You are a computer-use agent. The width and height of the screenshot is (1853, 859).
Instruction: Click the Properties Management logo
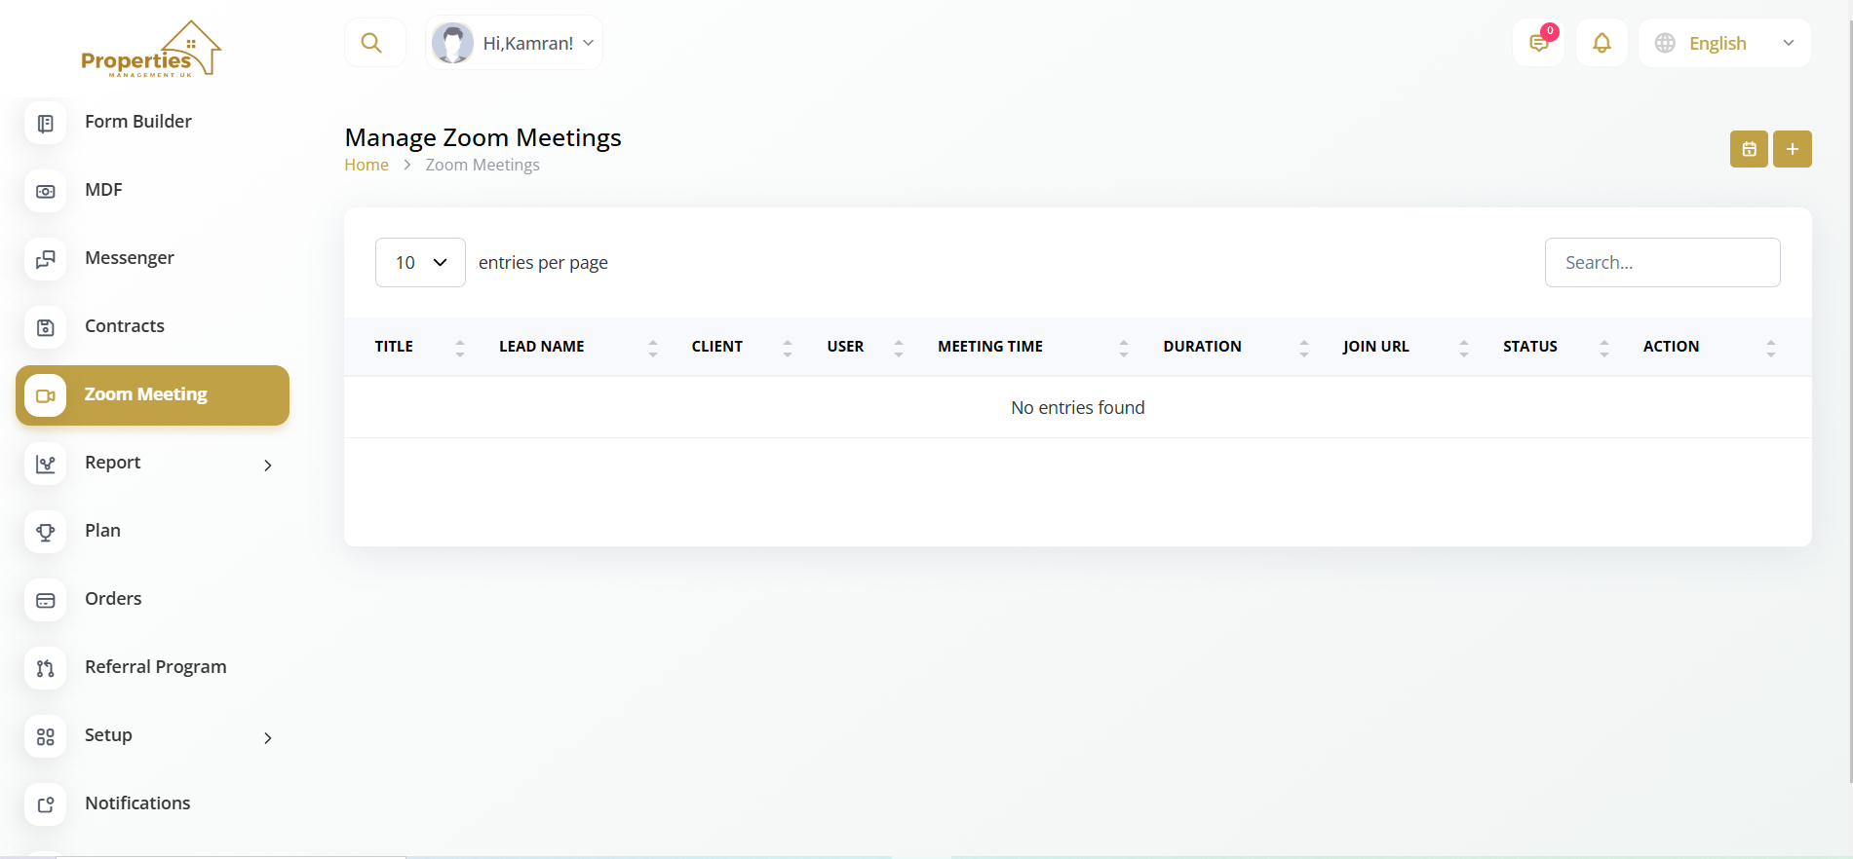[x=151, y=50]
